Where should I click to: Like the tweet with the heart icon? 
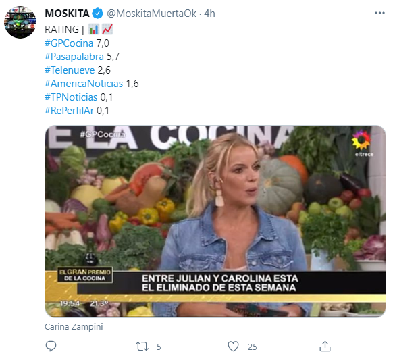pos(233,347)
